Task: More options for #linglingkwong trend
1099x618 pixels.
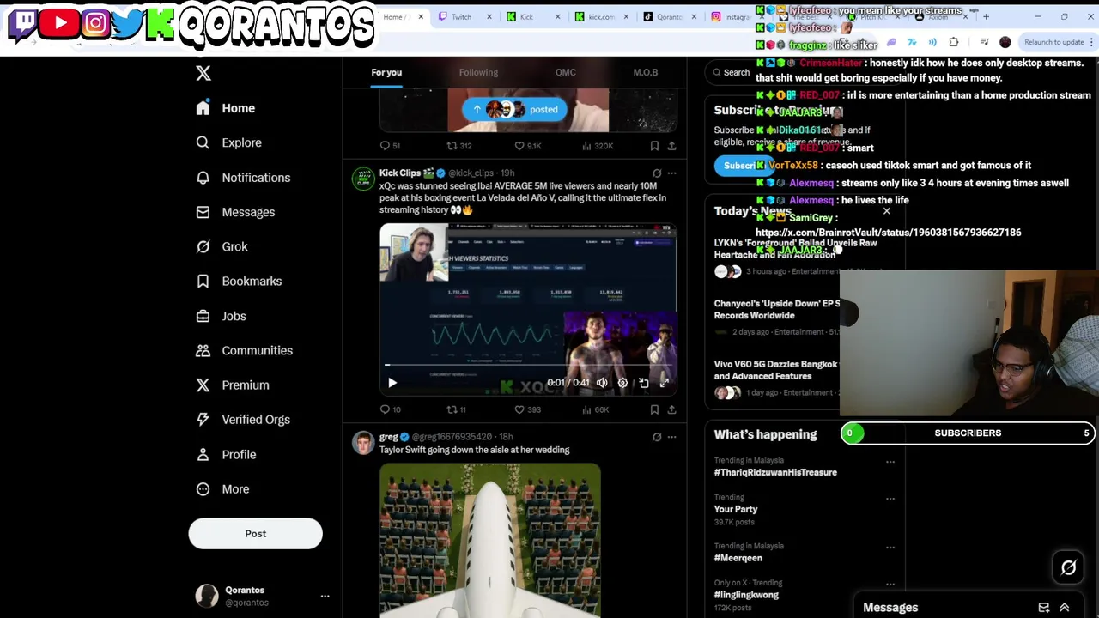Action: [890, 585]
